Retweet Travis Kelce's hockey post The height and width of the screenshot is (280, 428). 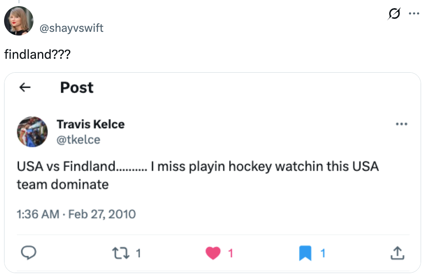[x=121, y=253]
